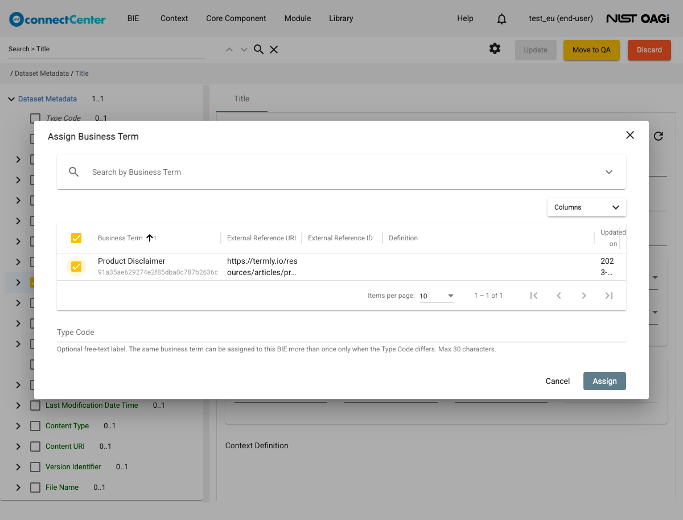Click the Type Code input field

tap(341, 332)
